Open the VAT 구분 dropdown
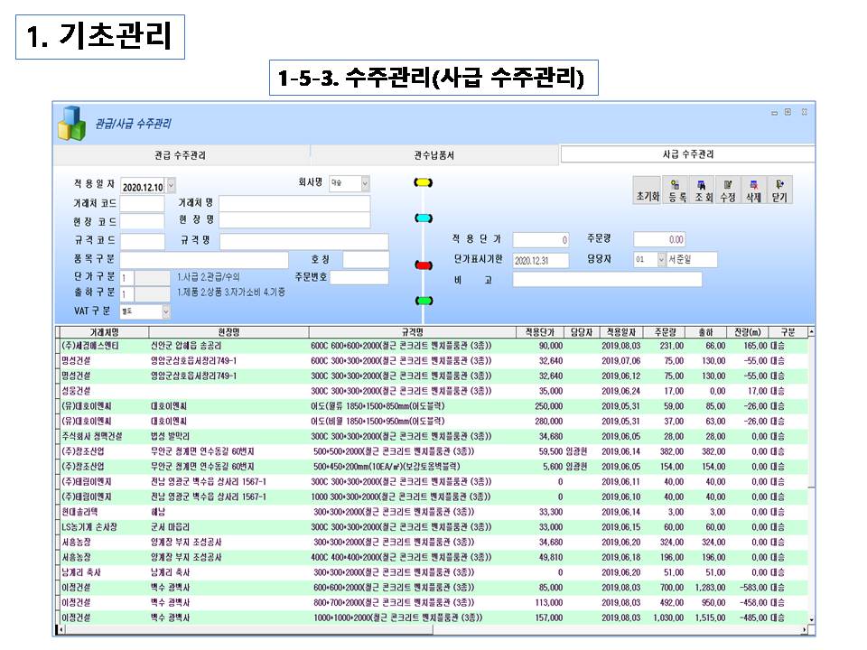 (166, 311)
